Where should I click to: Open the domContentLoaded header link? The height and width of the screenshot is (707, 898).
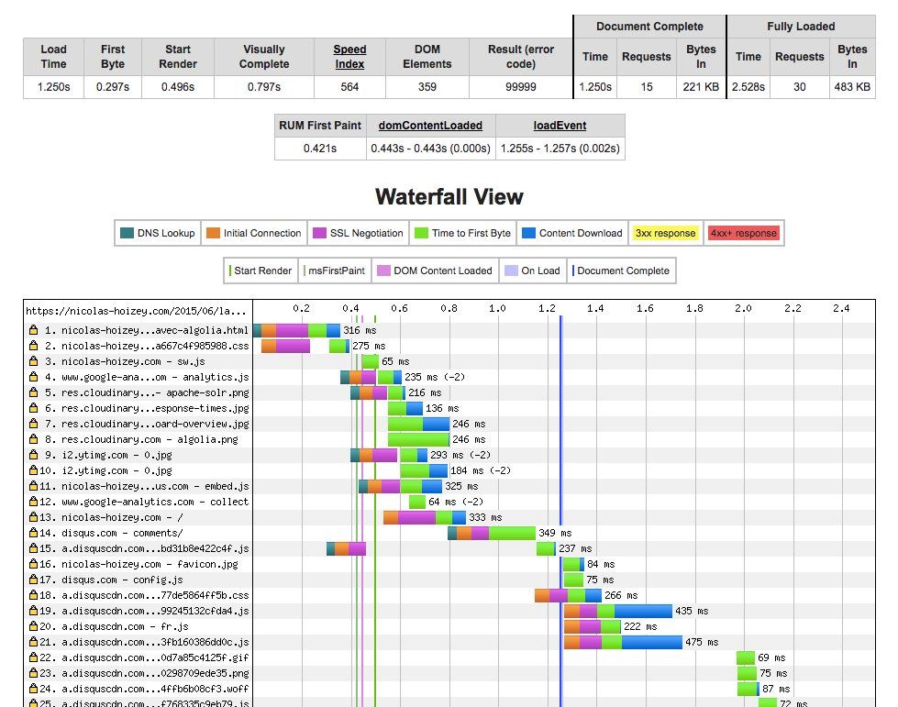[431, 126]
